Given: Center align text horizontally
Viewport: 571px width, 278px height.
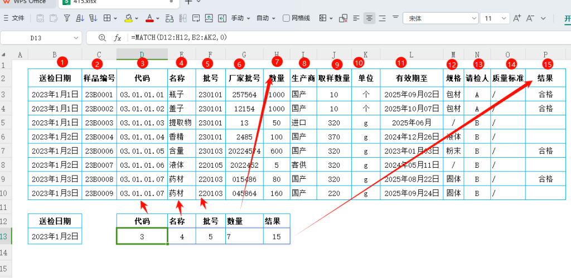Looking at the screenshot, I should point(369,18).
